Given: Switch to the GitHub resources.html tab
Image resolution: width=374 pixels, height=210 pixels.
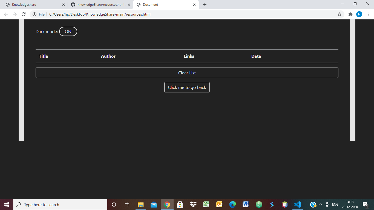Looking at the screenshot, I should click(x=99, y=4).
